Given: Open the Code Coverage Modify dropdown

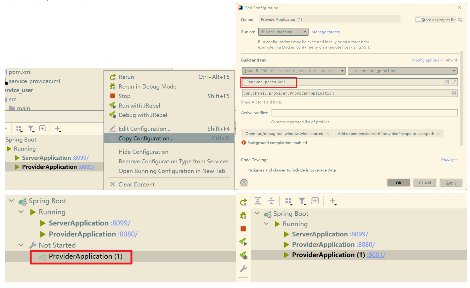Looking at the screenshot, I should tap(449, 159).
